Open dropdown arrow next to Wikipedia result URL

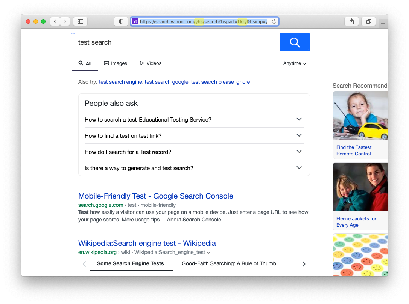pyautogui.click(x=208, y=253)
